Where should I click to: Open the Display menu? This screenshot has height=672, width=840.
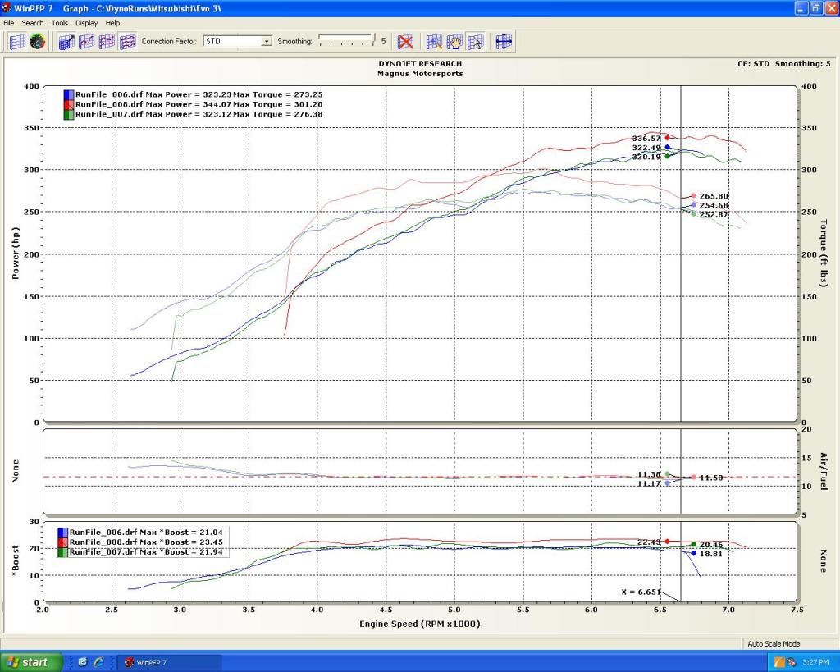pos(86,23)
